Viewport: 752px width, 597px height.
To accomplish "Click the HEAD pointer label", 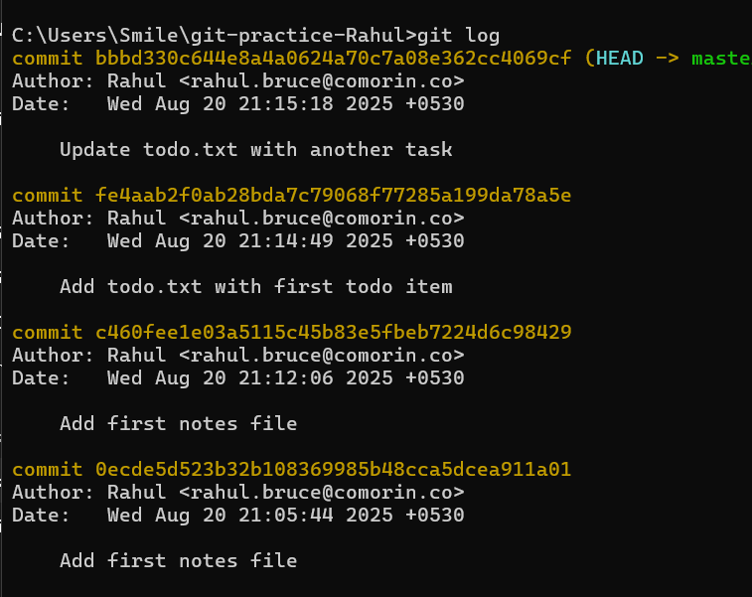I will (619, 58).
